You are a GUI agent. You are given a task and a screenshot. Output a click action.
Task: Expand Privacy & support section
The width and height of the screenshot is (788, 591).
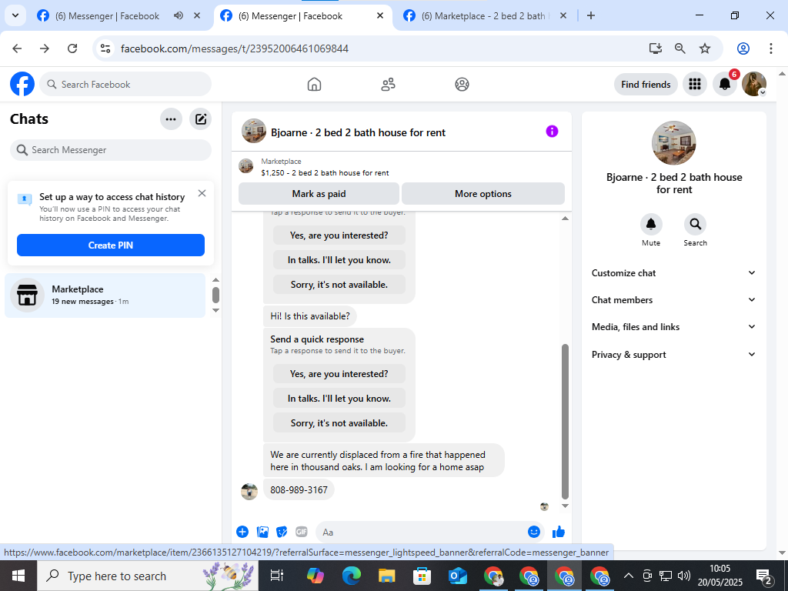[x=673, y=354]
